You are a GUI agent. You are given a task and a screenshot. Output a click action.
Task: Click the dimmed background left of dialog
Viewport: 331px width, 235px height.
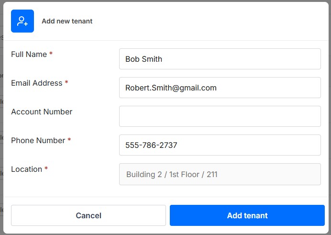coord(1,120)
